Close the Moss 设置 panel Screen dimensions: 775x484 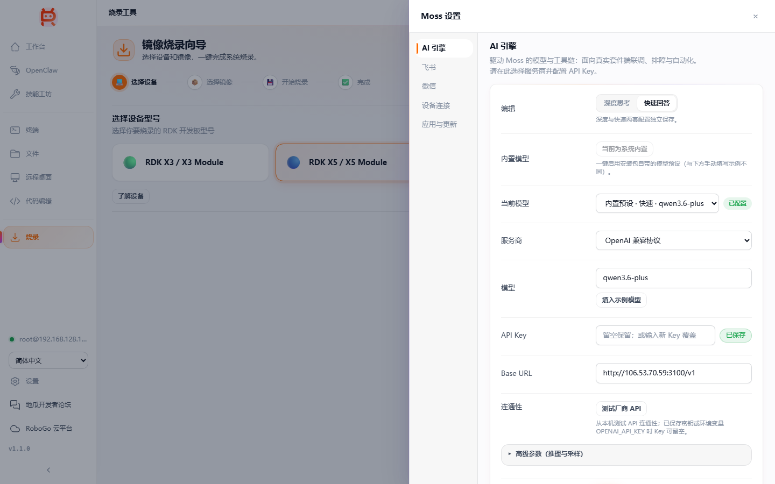coord(756,17)
